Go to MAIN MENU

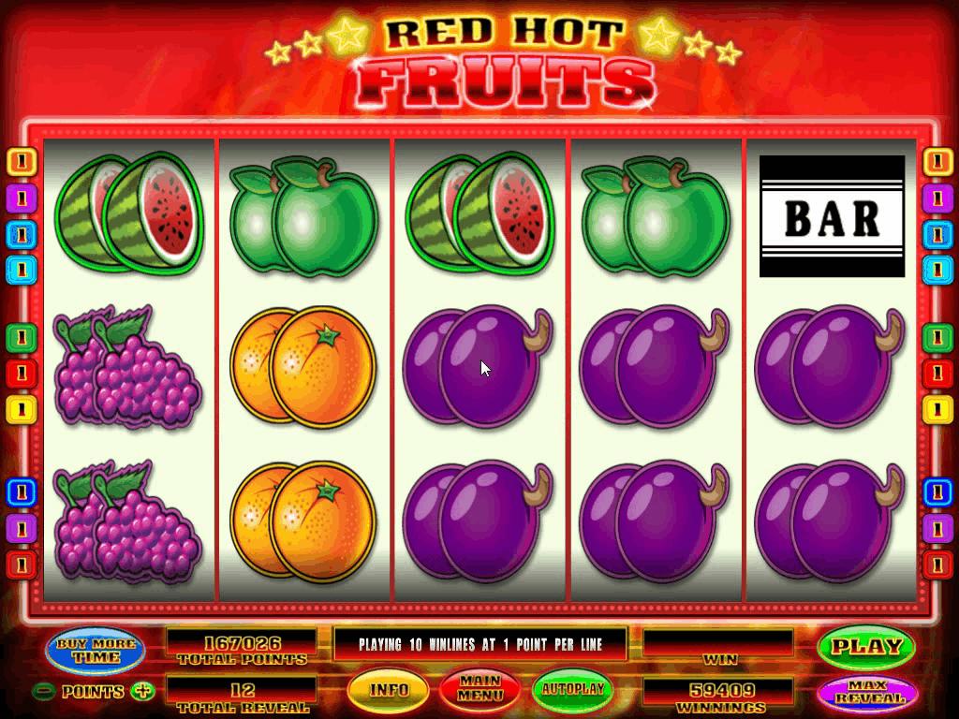click(x=480, y=688)
